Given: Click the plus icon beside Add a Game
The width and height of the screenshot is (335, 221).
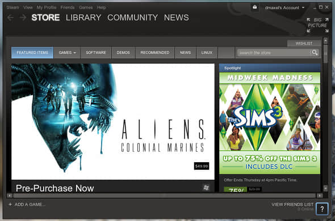Looking at the screenshot, I should click(x=10, y=205).
